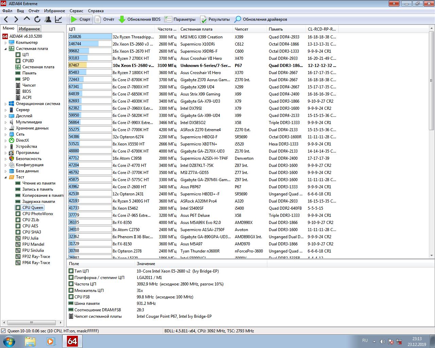
Task: Select the SPD memory icon
Action: pyautogui.click(x=18, y=79)
